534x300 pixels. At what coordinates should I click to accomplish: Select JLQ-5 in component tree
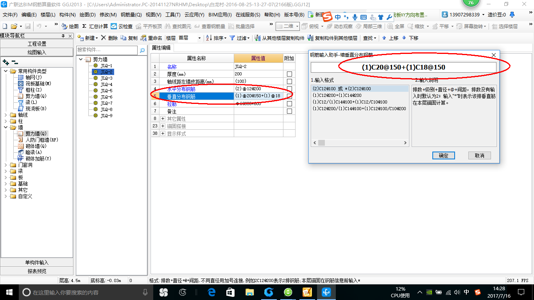(x=106, y=91)
